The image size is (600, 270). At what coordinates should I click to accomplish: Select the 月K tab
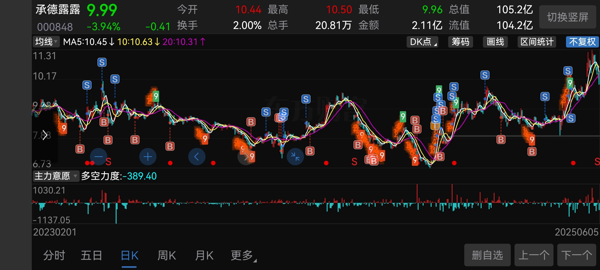tap(204, 255)
